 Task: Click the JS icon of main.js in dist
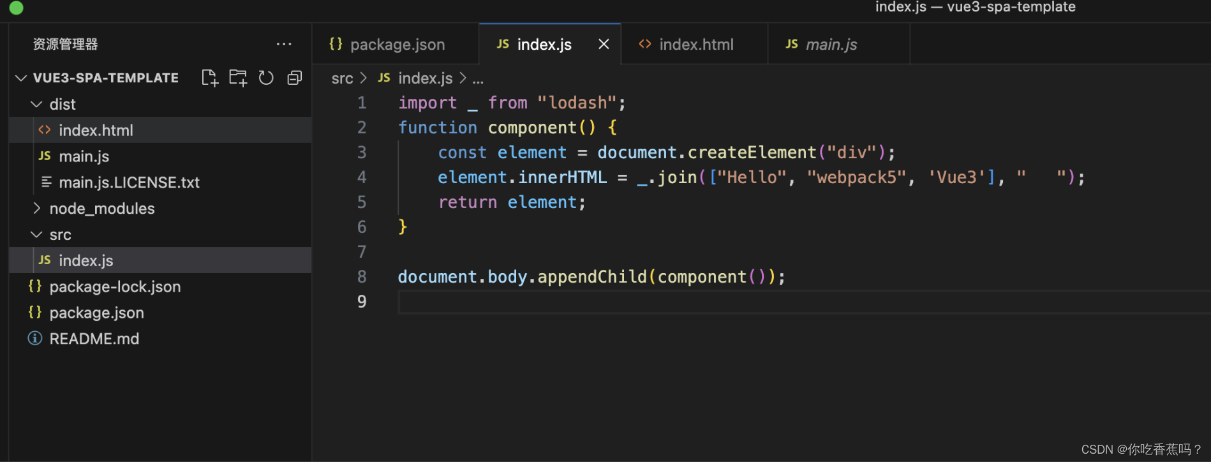pyautogui.click(x=45, y=156)
